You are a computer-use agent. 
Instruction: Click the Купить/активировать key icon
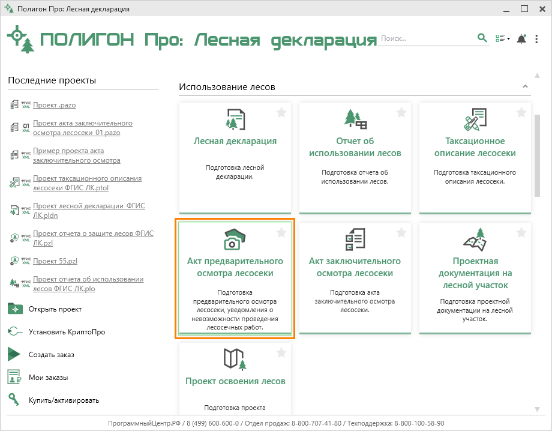point(14,400)
